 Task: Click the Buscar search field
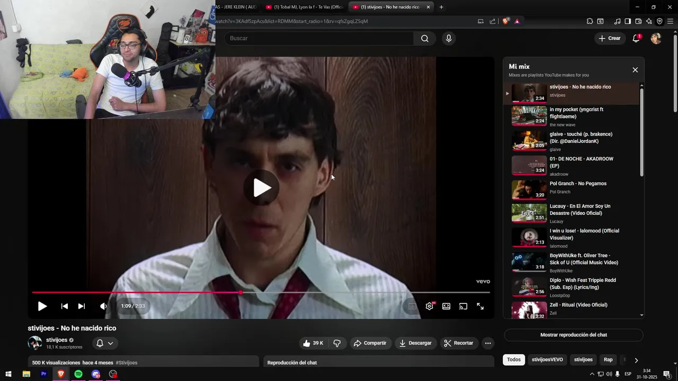(319, 38)
